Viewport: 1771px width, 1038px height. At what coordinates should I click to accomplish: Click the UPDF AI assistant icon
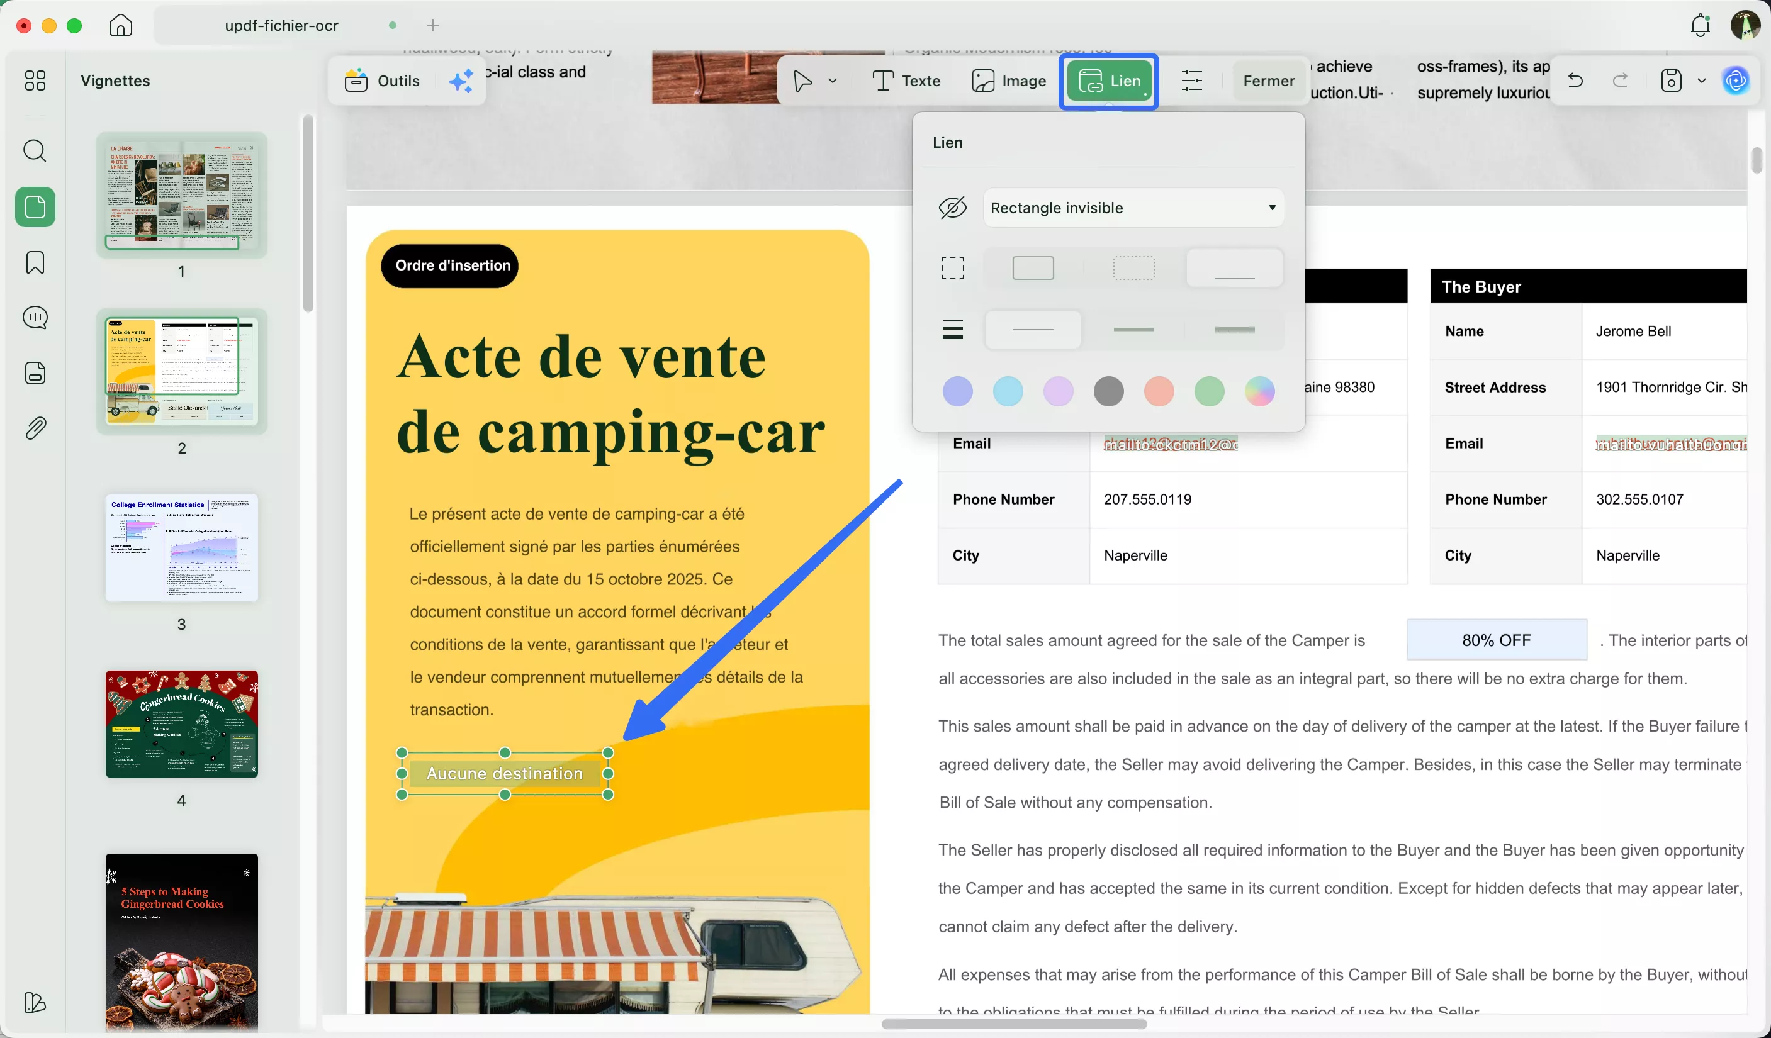[1736, 80]
